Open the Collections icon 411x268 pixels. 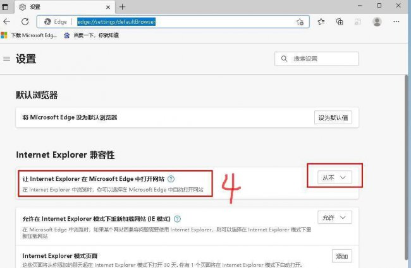(x=340, y=21)
